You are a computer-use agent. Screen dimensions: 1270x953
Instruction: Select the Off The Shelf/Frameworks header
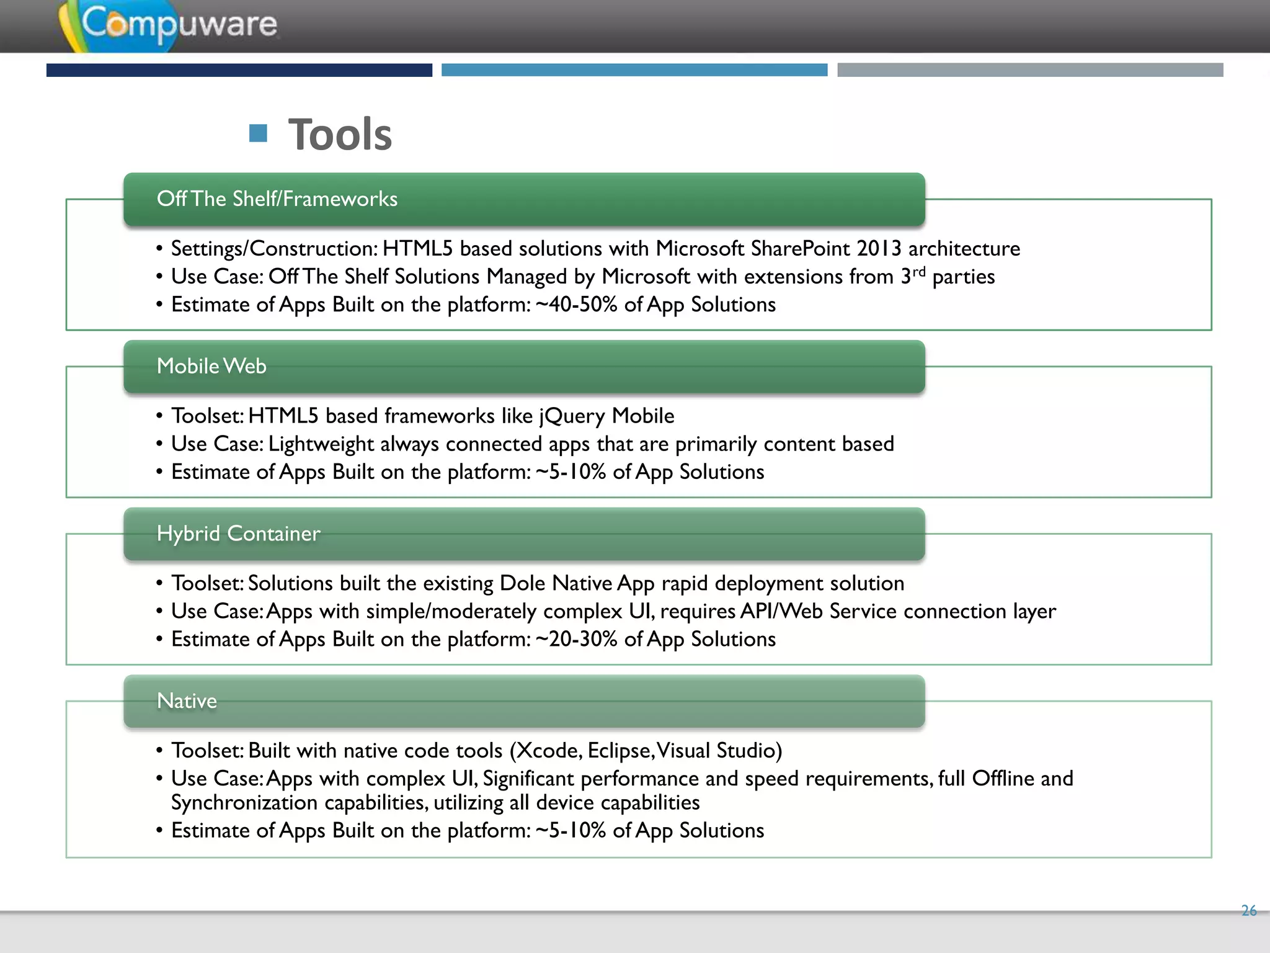click(x=524, y=199)
